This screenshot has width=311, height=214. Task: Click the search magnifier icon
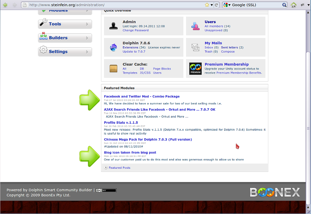tap(284, 5)
